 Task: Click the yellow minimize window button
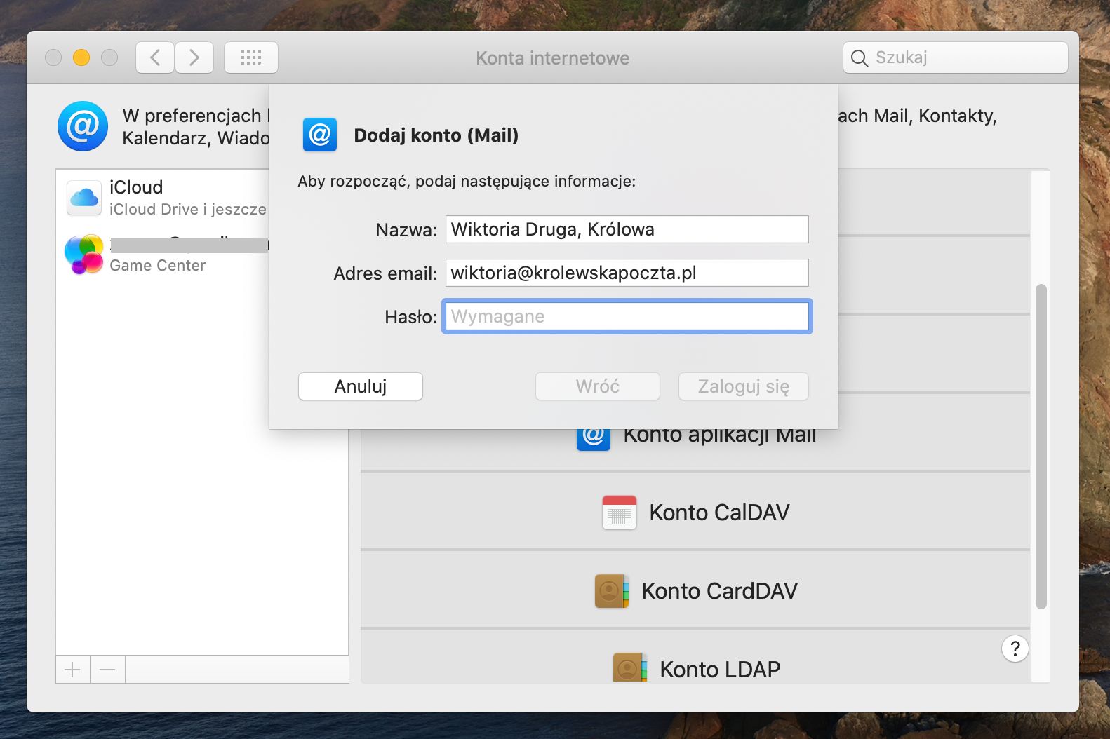(x=81, y=57)
